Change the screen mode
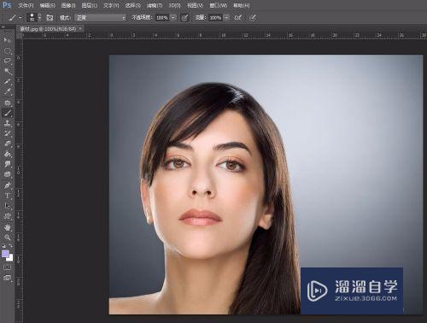This screenshot has width=427, height=323. (x=8, y=278)
